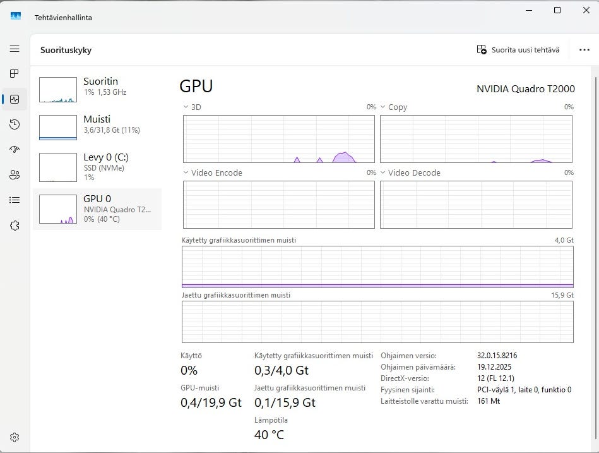Open the Users page icon
This screenshot has height=453, width=599.
15,175
